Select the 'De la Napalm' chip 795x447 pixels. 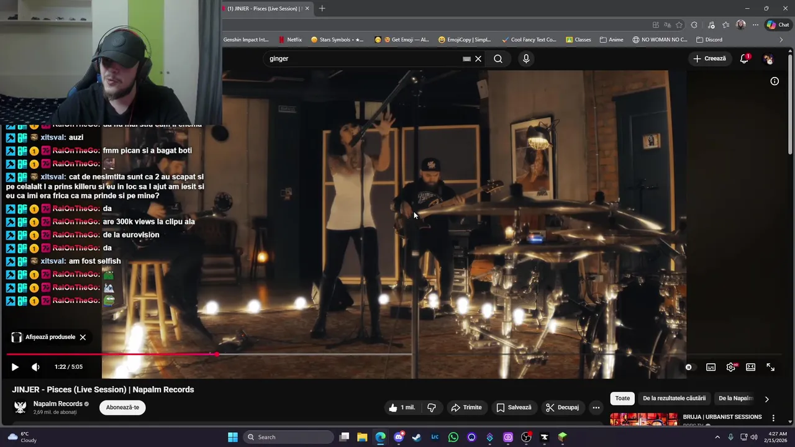[x=735, y=399]
